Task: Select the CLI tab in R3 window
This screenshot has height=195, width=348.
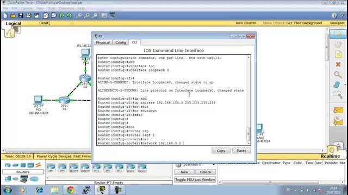Action: [134, 42]
